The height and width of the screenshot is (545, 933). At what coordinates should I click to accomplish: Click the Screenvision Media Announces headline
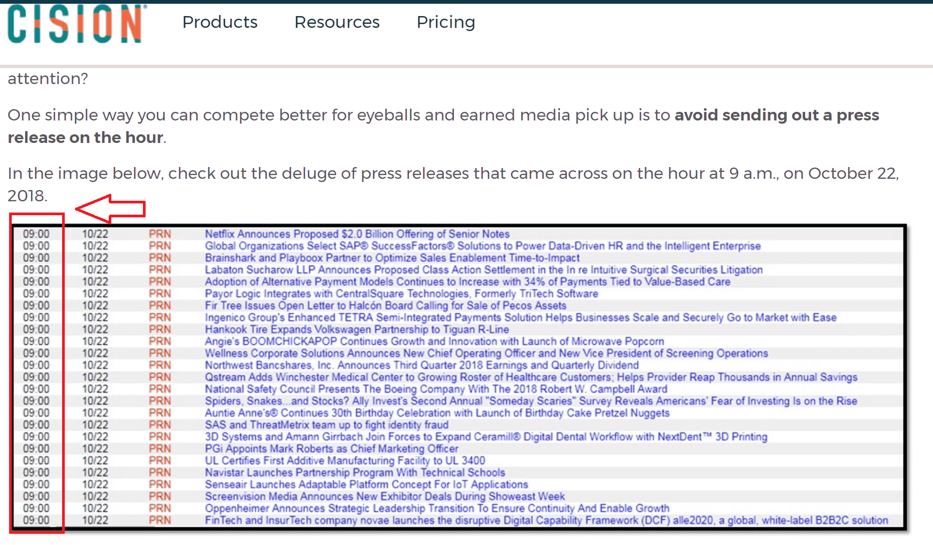(x=385, y=496)
